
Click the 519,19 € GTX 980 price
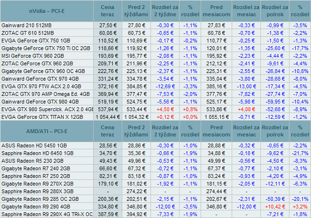[x=107, y=102]
